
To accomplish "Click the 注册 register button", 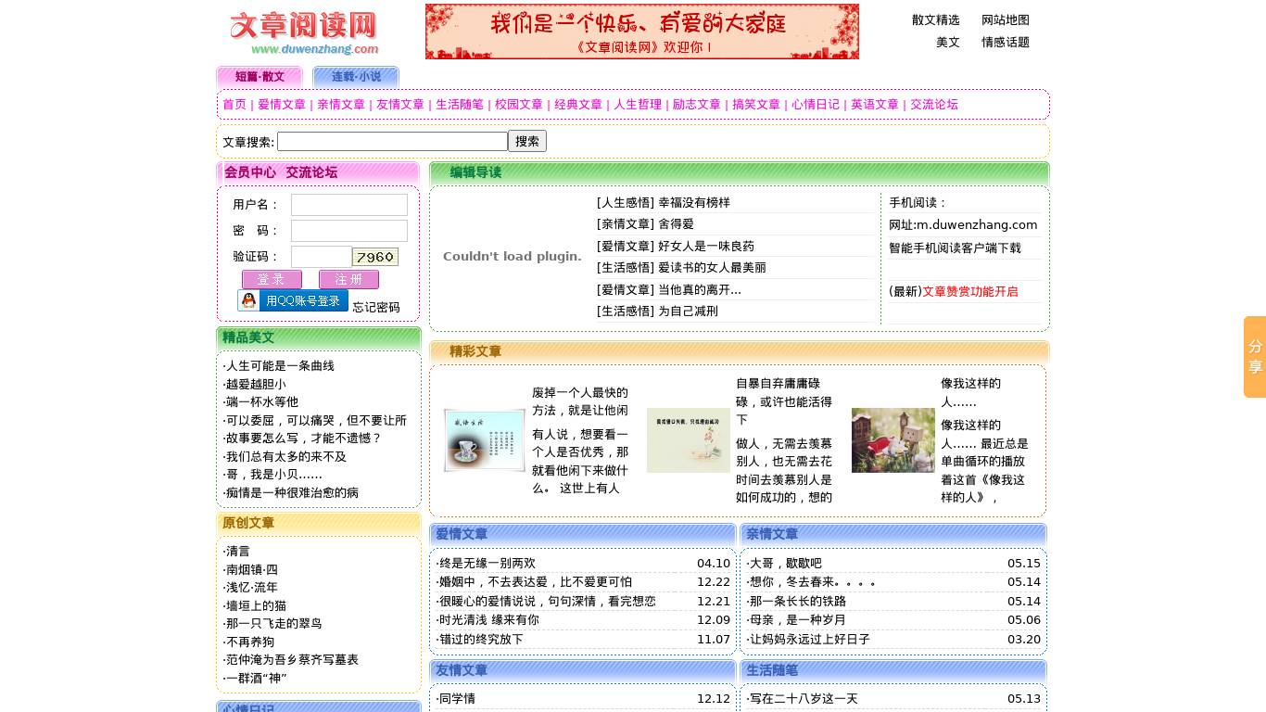I will 348,279.
